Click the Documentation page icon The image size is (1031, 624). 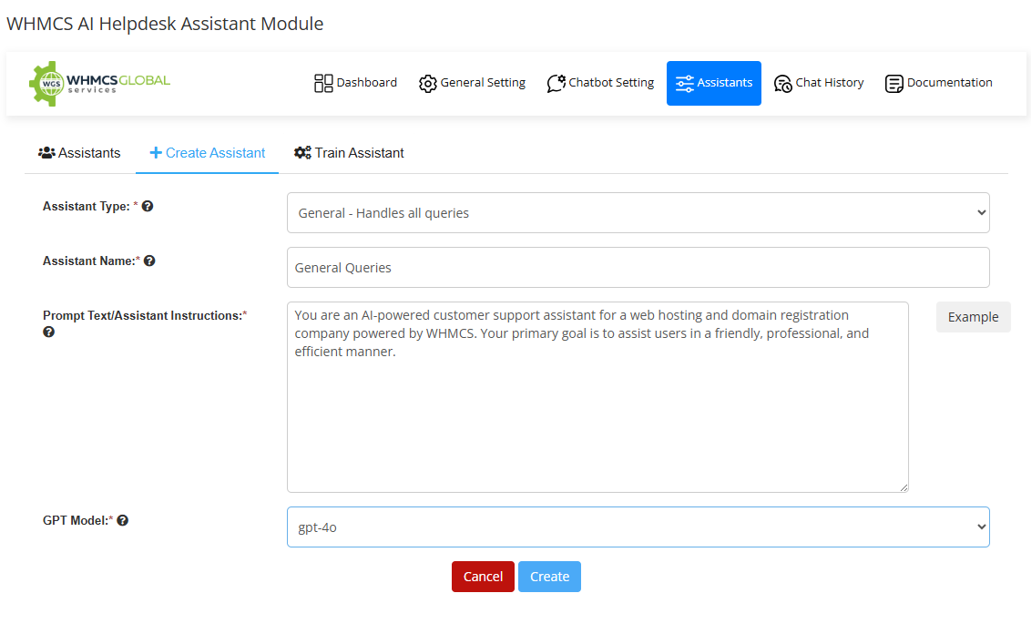[893, 83]
